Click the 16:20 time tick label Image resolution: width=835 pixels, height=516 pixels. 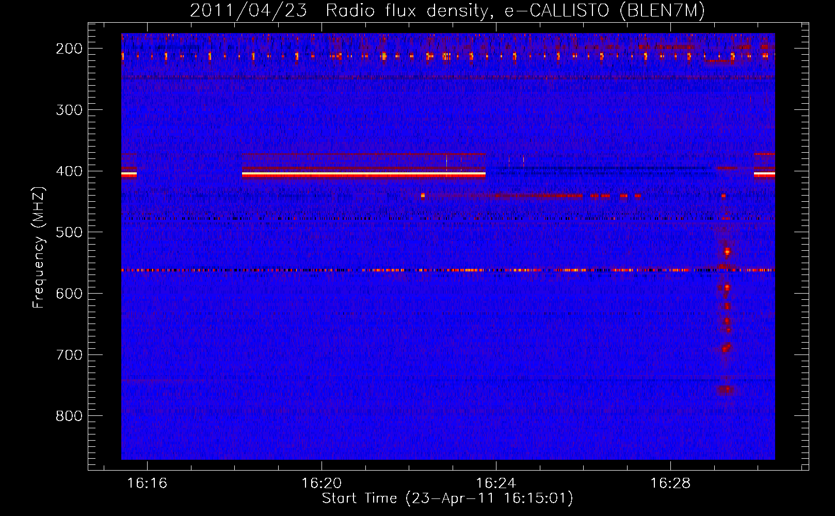(x=322, y=483)
